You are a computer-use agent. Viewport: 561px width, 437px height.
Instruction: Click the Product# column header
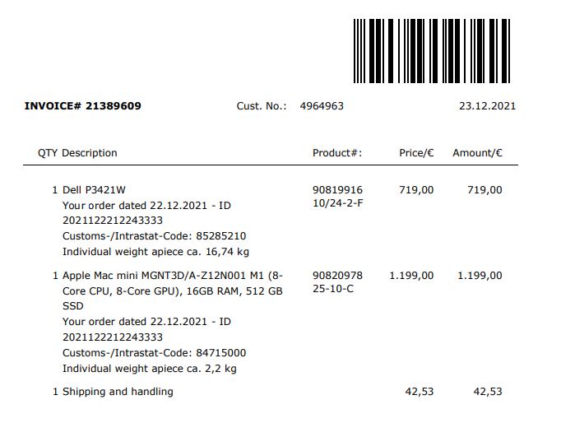[337, 153]
